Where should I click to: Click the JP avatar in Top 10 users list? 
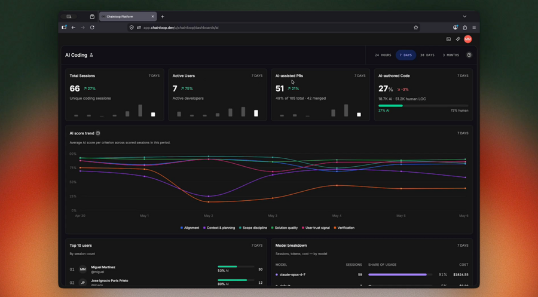(82, 283)
